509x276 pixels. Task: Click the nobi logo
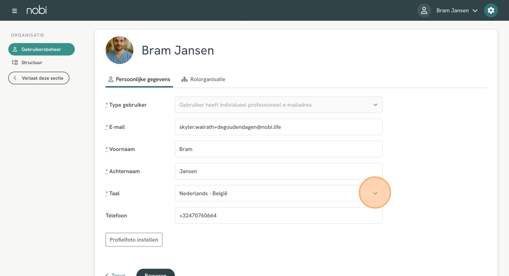[36, 10]
